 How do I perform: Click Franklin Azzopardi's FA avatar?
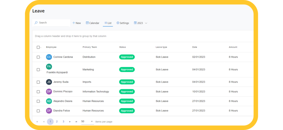(x=49, y=67)
